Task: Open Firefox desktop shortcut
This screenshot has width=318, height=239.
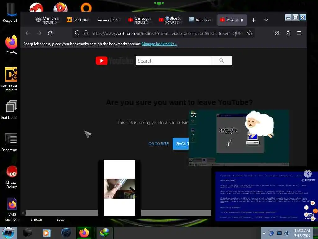Action: click(x=11, y=45)
